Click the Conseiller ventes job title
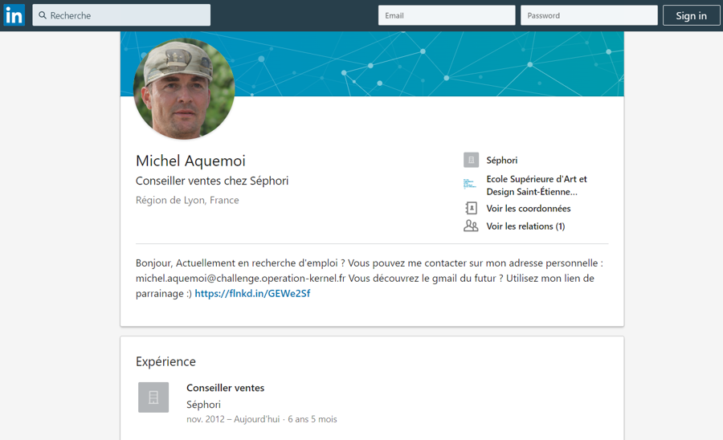This screenshot has width=723, height=440. tap(226, 388)
